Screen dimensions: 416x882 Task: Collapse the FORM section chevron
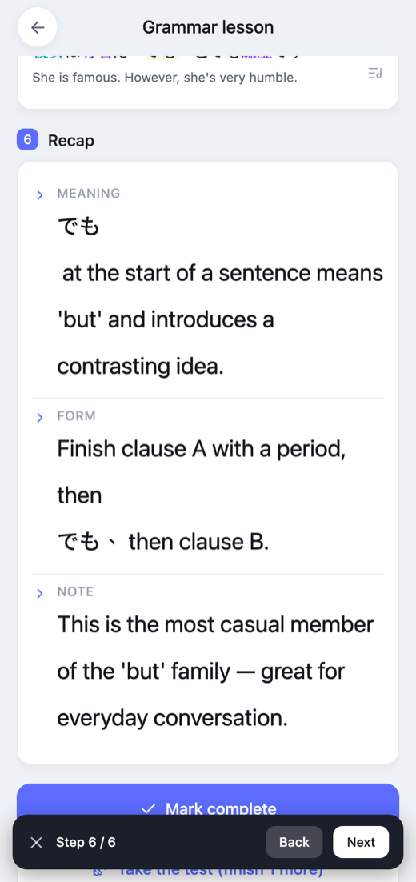pyautogui.click(x=39, y=417)
